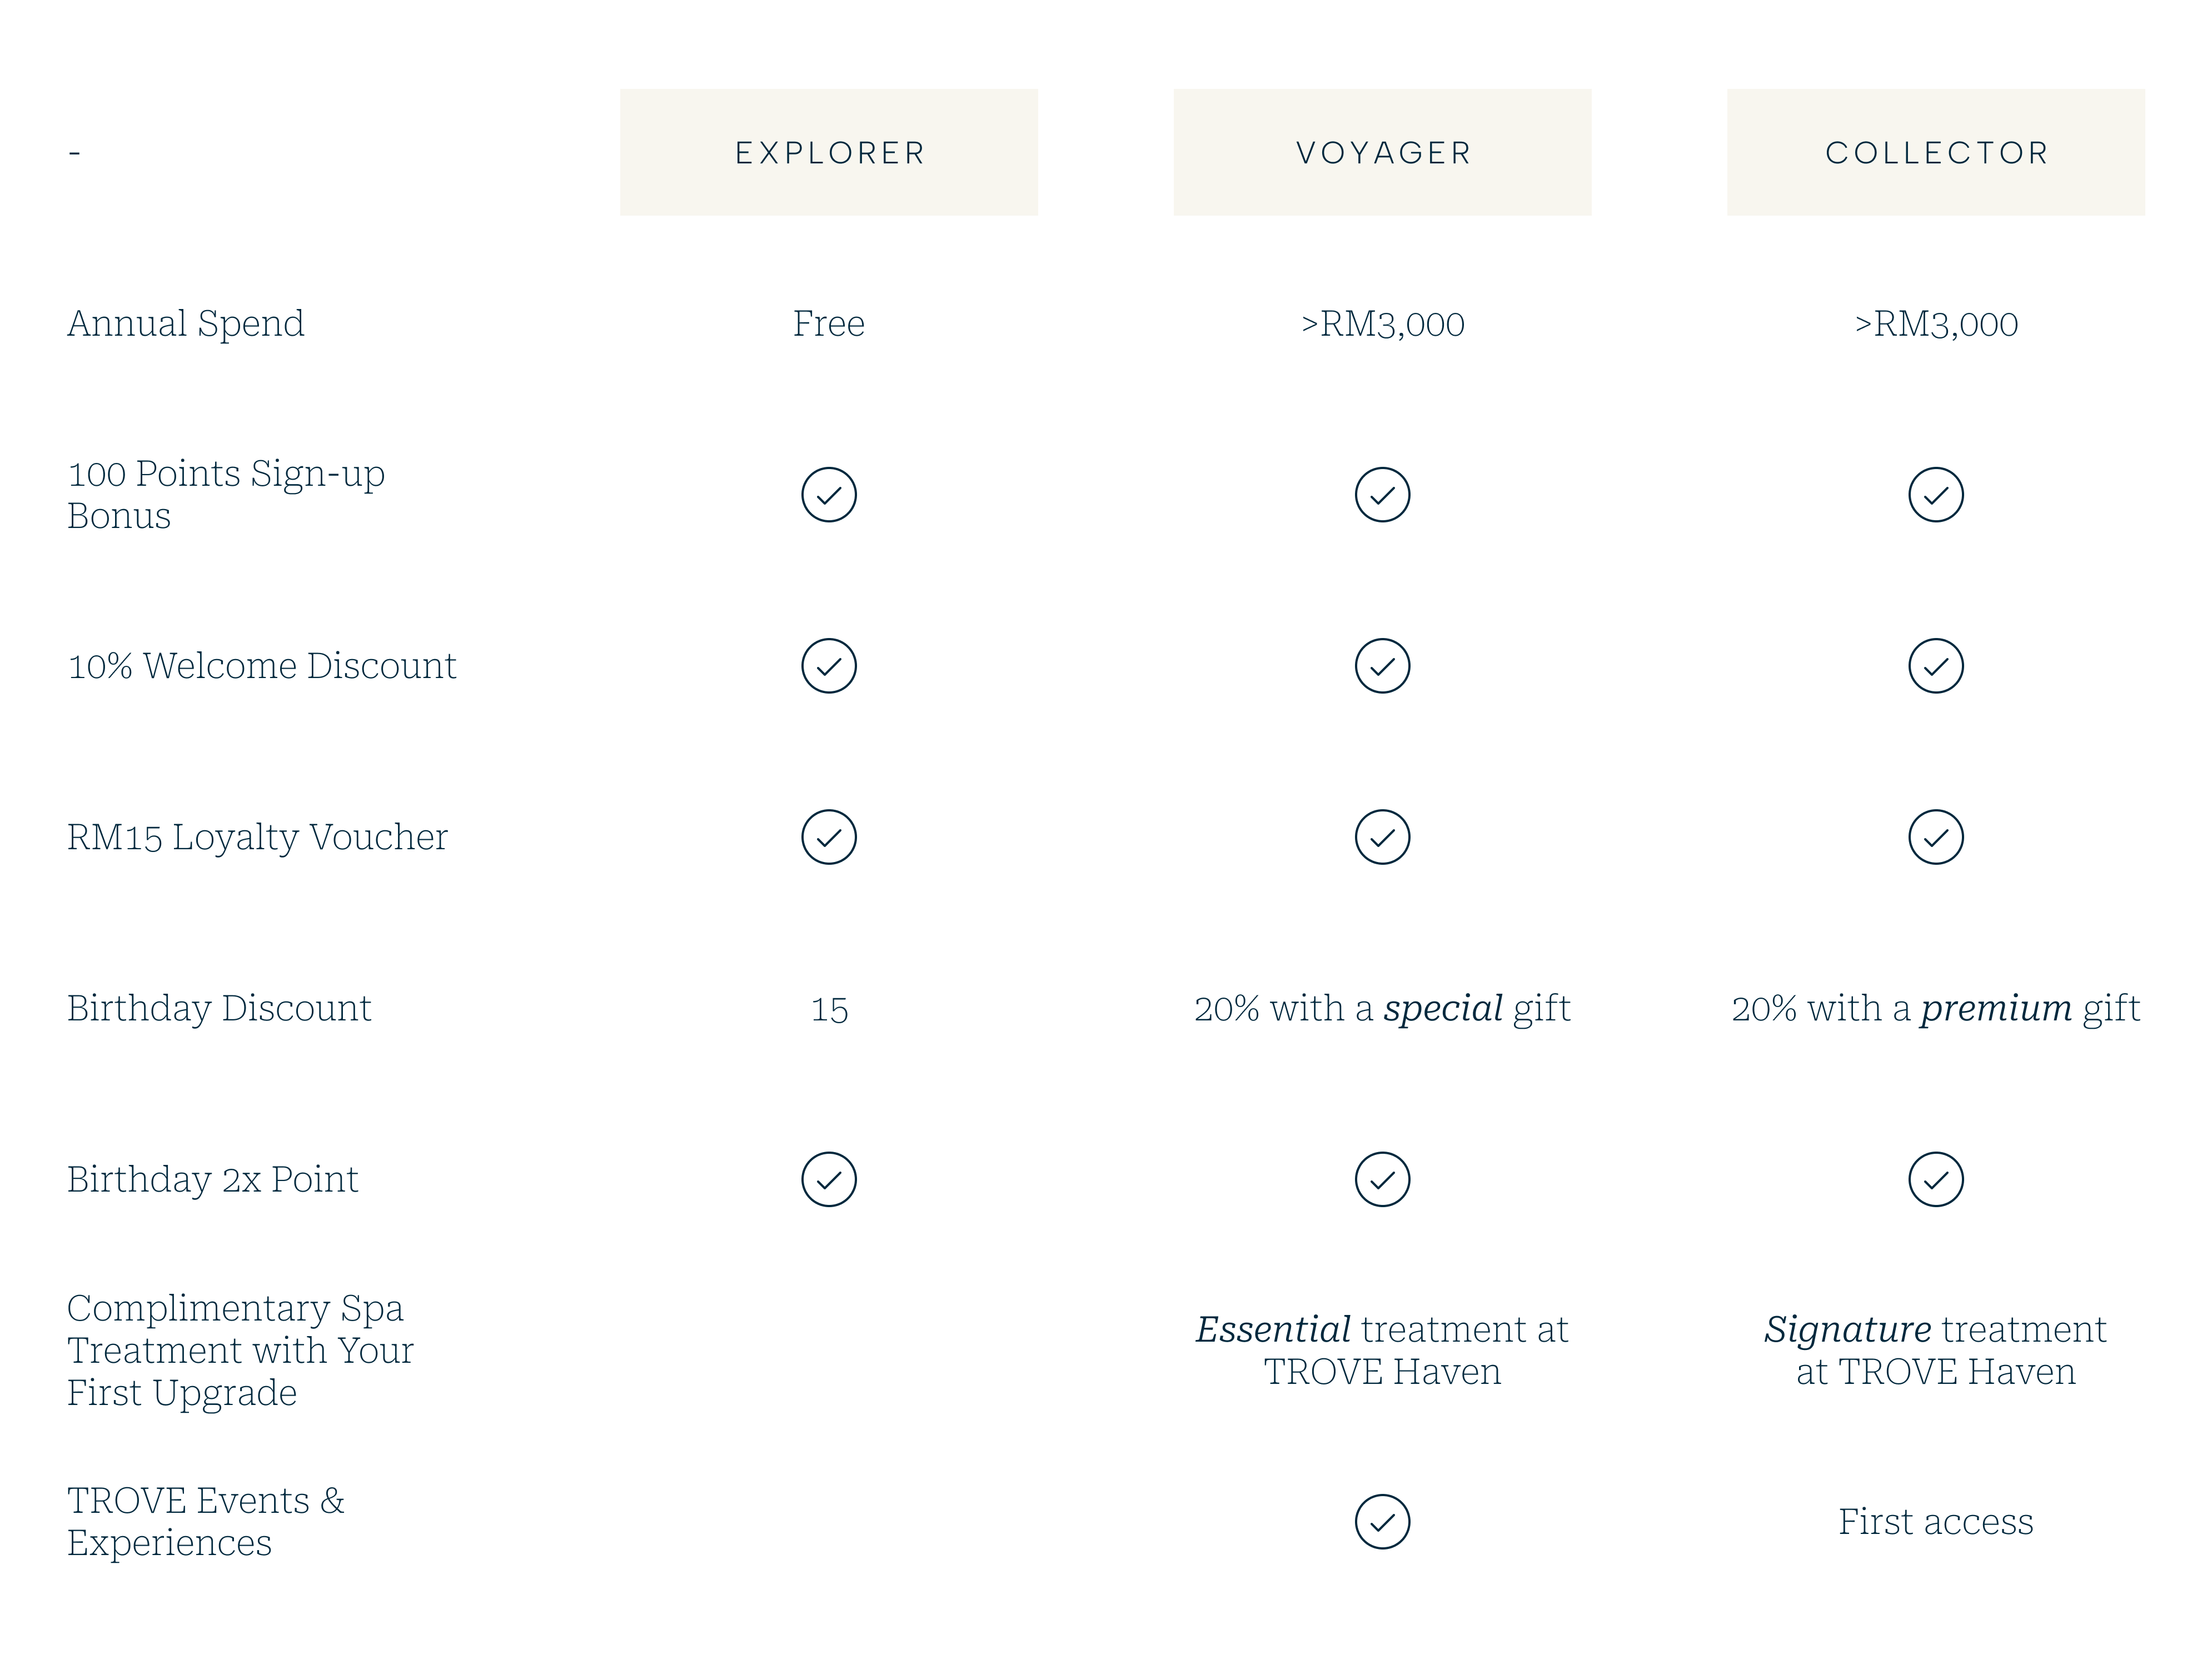Click Collector's Birthday 2x Point checkmark
Screen dimensions: 2212x1674
pyautogui.click(x=1936, y=1179)
